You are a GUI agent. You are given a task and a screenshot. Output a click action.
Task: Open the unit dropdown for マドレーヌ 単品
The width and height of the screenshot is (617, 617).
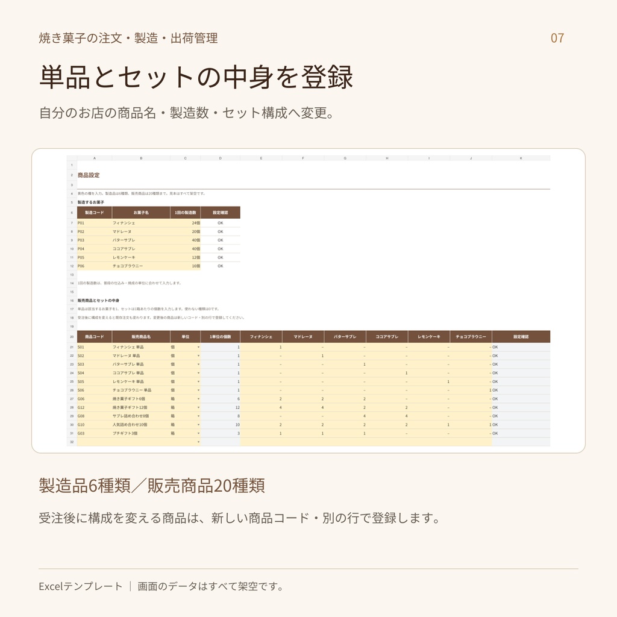(198, 355)
